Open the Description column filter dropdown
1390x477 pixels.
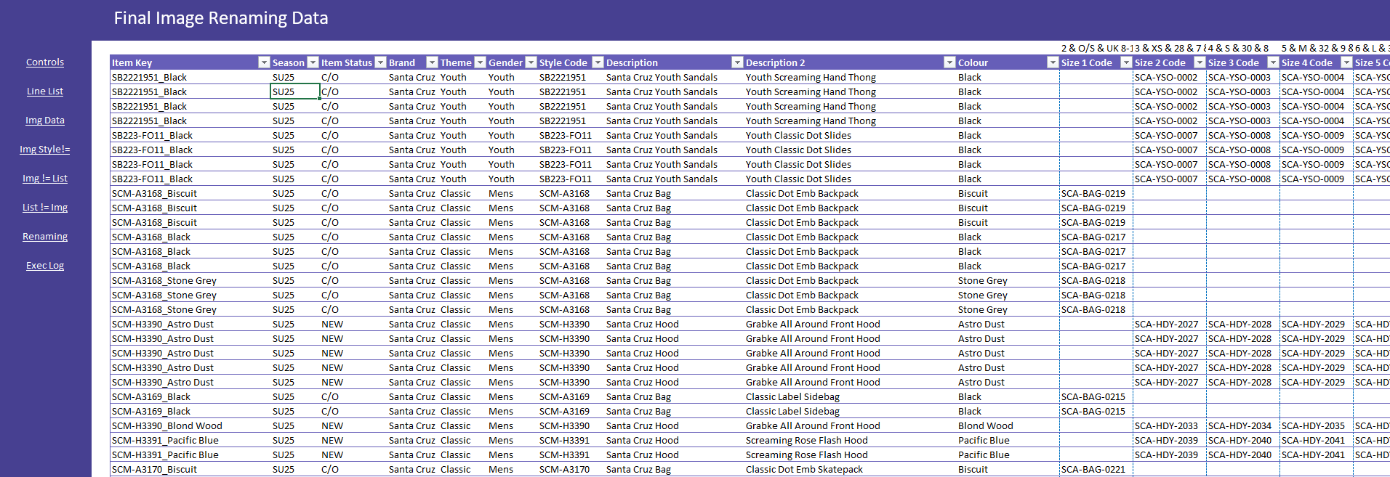click(x=737, y=62)
